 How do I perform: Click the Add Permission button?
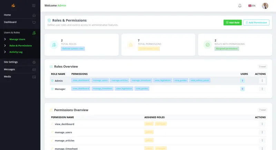coord(256,22)
